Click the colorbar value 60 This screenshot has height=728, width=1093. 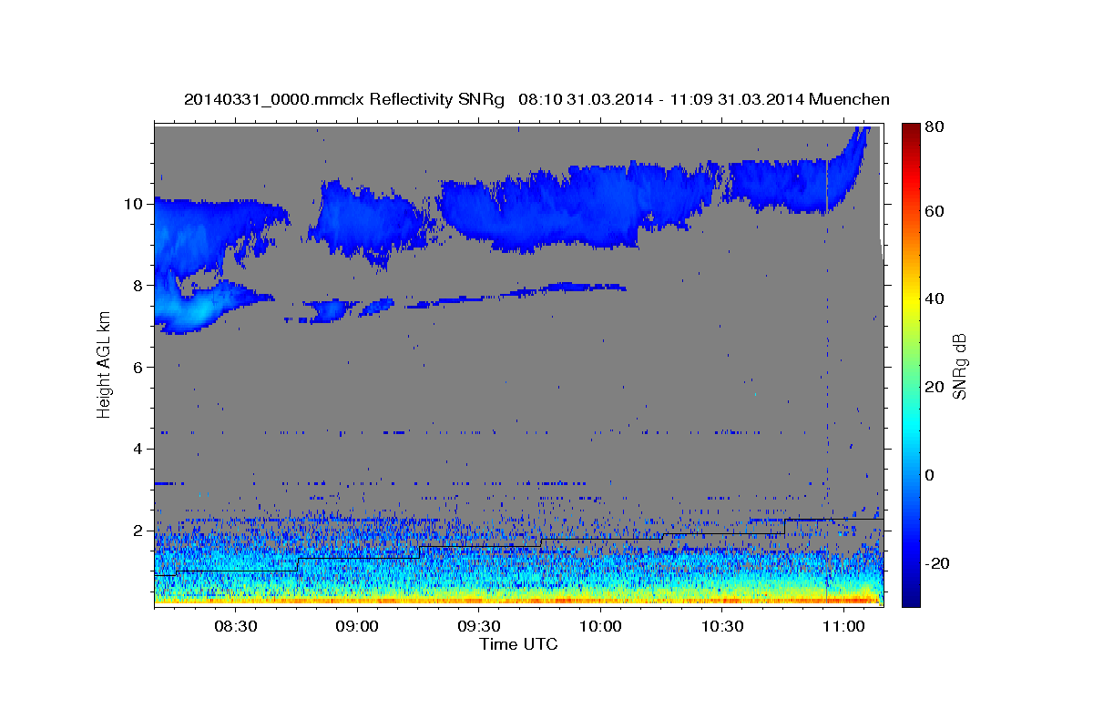click(x=934, y=211)
